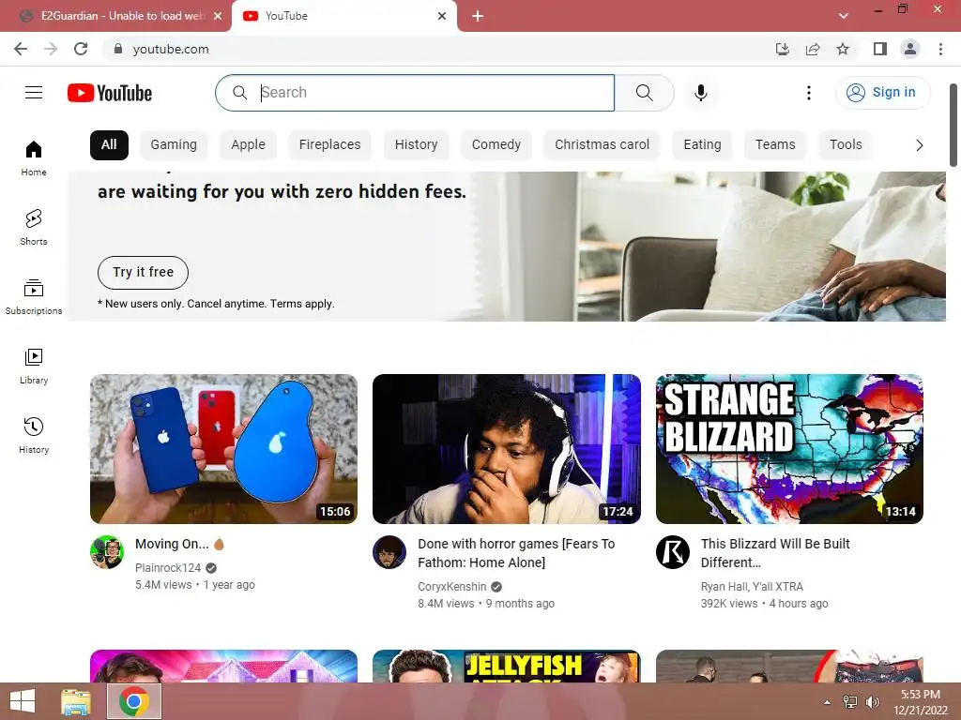The width and height of the screenshot is (961, 720).
Task: Select the Teams filter chip
Action: [x=775, y=145]
